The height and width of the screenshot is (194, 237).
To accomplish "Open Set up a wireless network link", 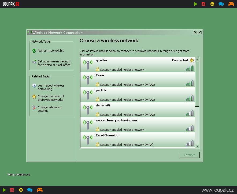I will pyautogui.click(x=54, y=63).
